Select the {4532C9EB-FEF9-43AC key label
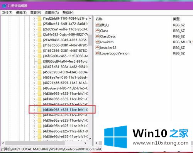 tap(65, 72)
